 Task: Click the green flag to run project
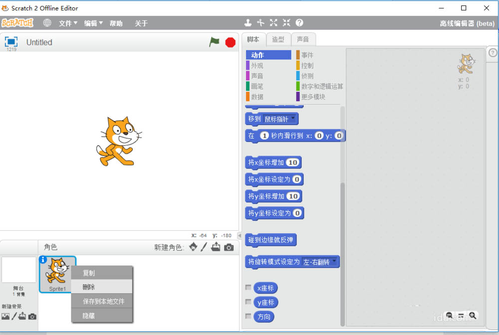pyautogui.click(x=214, y=42)
